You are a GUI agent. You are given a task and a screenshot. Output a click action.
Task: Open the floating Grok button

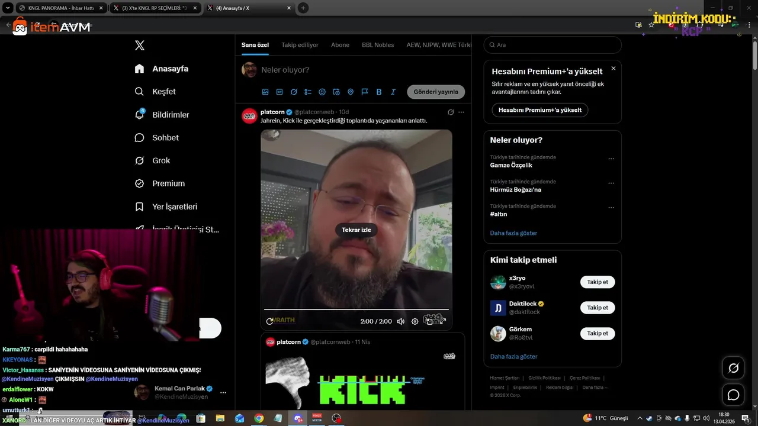[x=733, y=368]
